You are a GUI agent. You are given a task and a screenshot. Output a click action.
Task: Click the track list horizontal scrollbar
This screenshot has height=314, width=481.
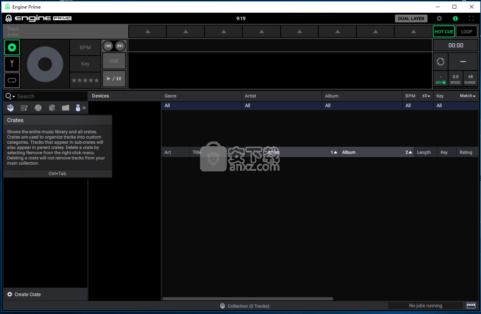point(248,299)
